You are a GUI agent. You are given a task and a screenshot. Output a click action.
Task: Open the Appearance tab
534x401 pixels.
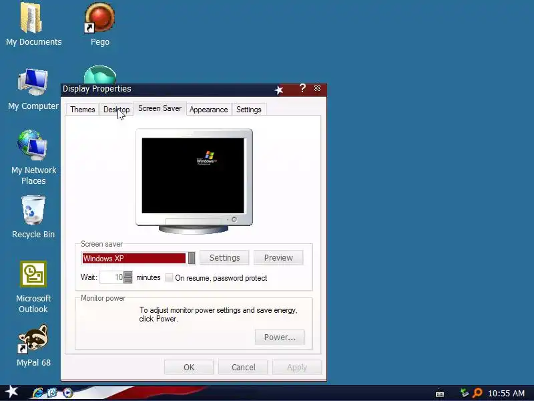[x=208, y=110]
